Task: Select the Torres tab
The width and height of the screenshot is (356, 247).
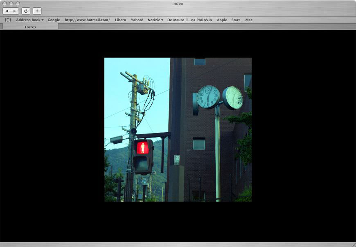Action: (30, 27)
